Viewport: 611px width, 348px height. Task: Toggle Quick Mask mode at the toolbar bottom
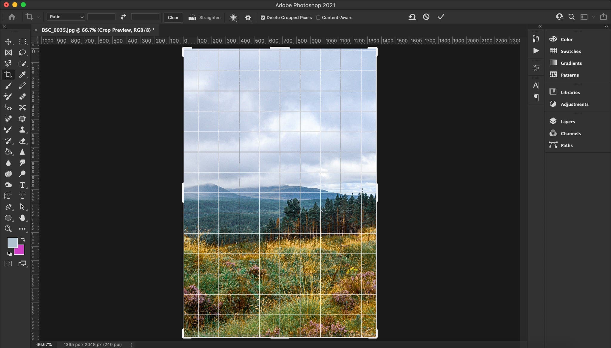(8, 263)
